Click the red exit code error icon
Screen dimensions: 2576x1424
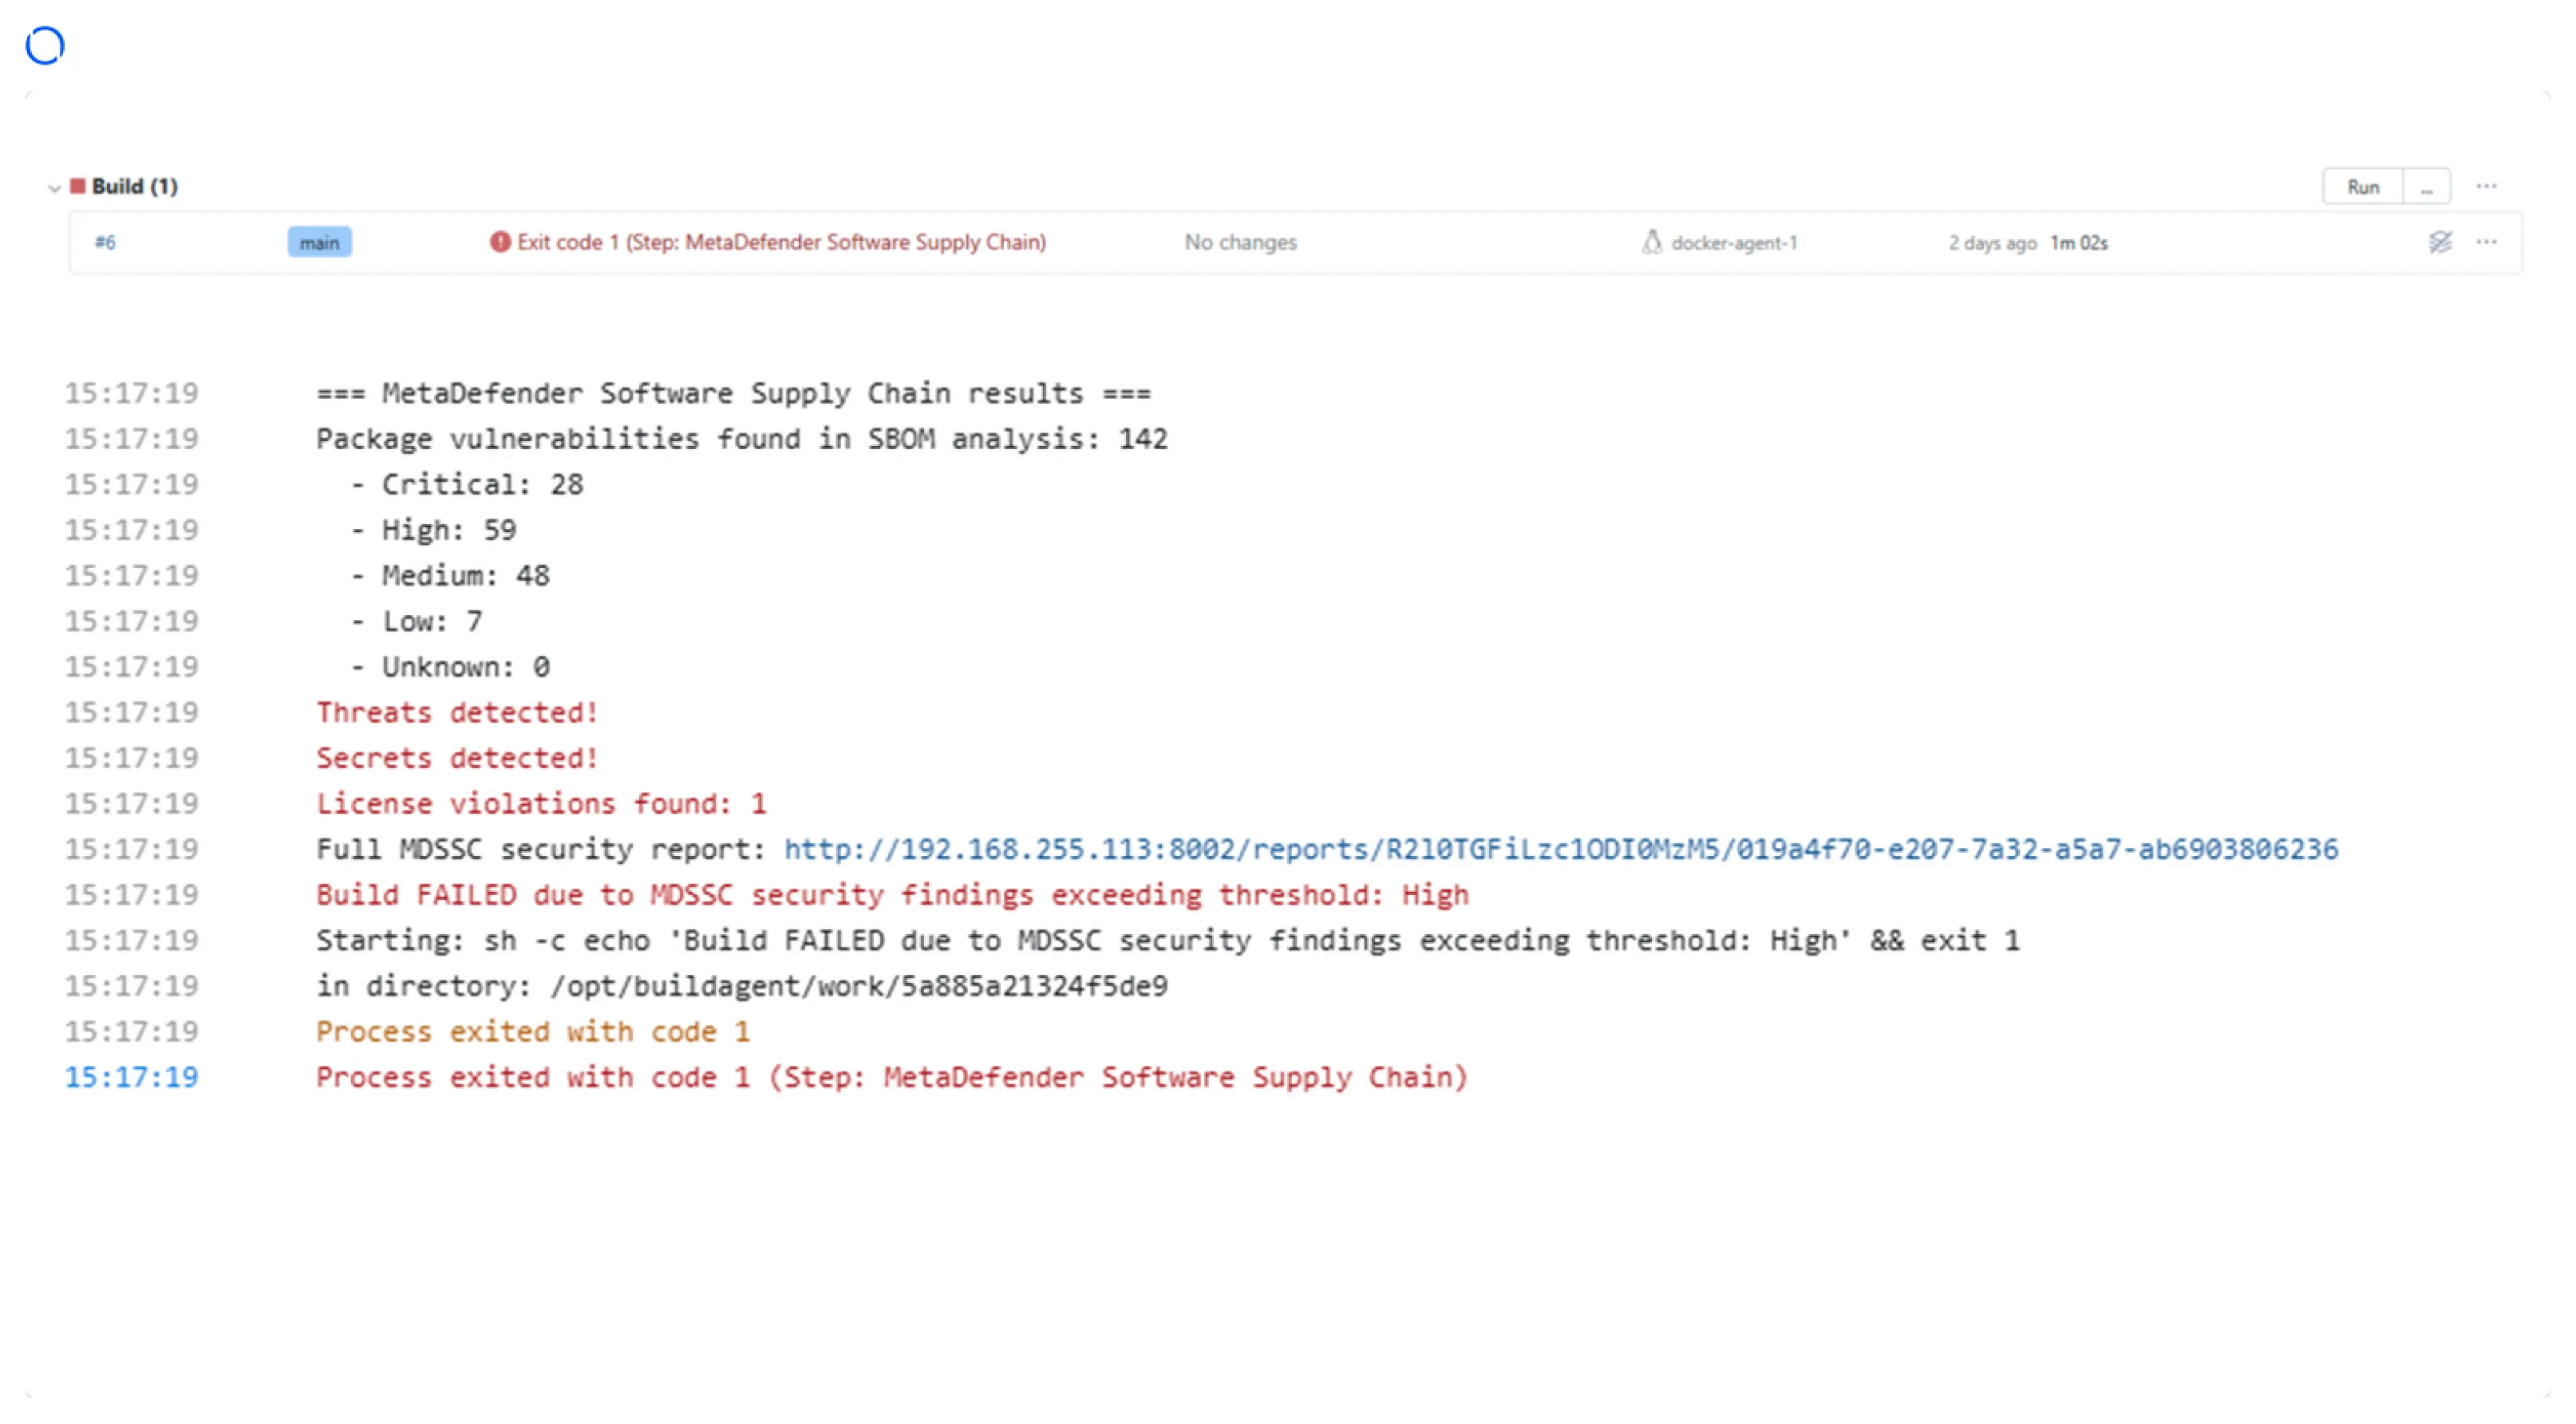point(500,242)
